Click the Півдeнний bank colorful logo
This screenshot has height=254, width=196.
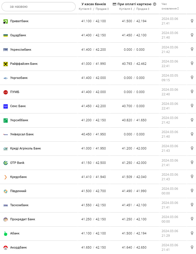pos(5,191)
